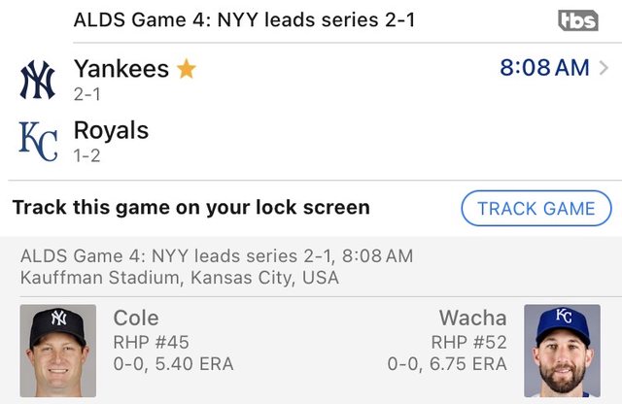
Task: Tap Yankees 2-1 series record
Action: pyautogui.click(x=87, y=95)
